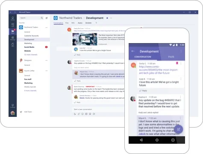Select the Social Media channel

click(29, 47)
